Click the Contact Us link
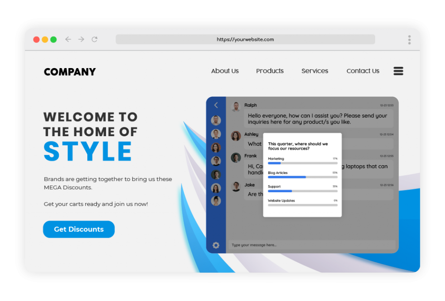This screenshot has width=445, height=301. click(363, 71)
